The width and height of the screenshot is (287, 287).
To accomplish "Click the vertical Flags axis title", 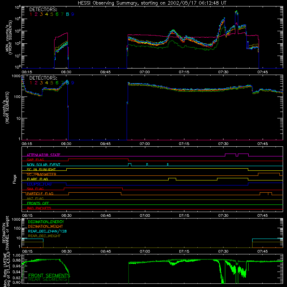I will pos(15,179).
